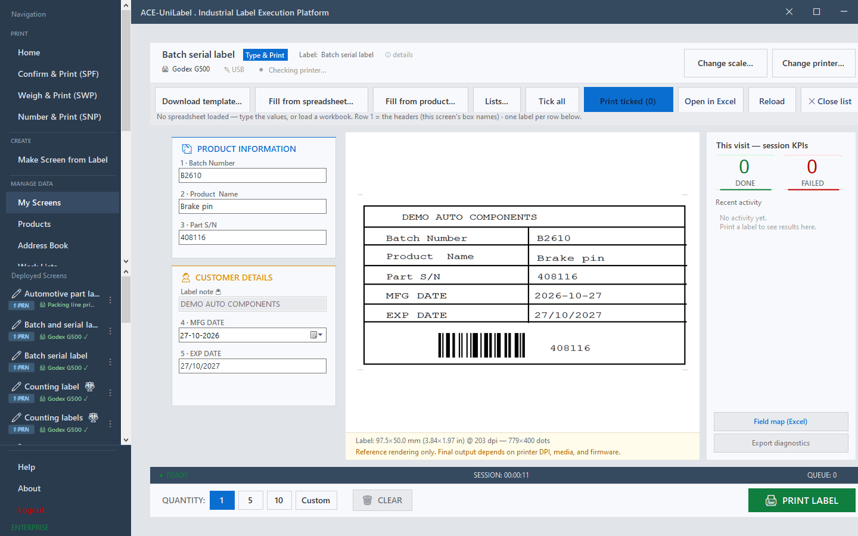This screenshot has width=858, height=536.
Task: Click the trash icon on the CLEAR button
Action: point(368,500)
